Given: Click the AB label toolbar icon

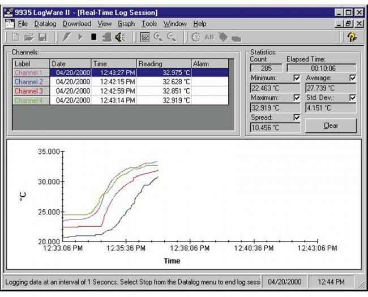Looking at the screenshot, I should click(209, 37).
